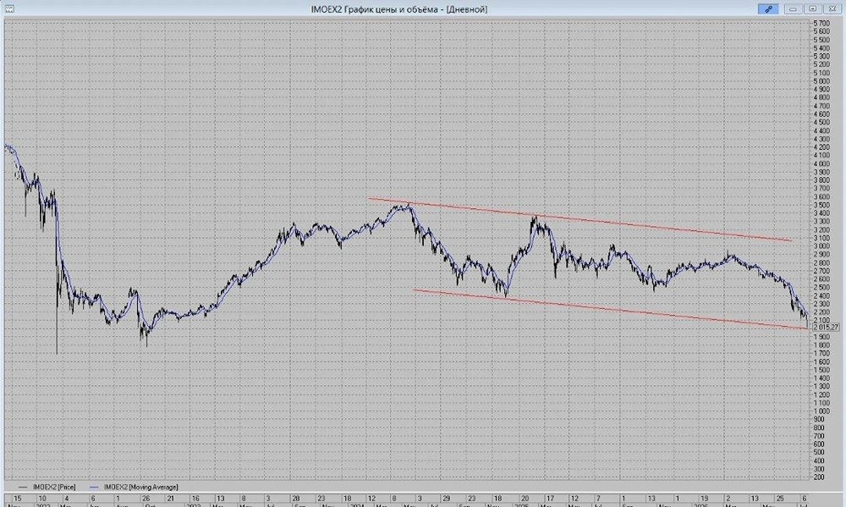Maximize the IMOEX2 chart window

pyautogui.click(x=812, y=8)
